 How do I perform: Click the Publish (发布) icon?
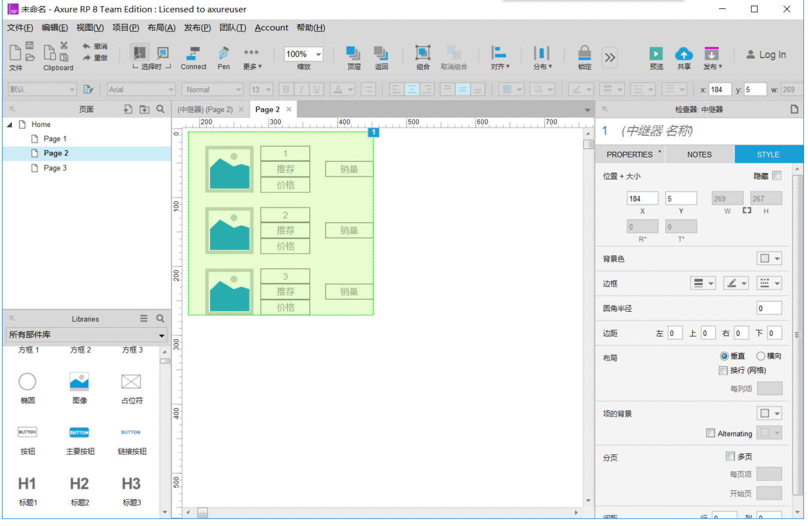711,53
